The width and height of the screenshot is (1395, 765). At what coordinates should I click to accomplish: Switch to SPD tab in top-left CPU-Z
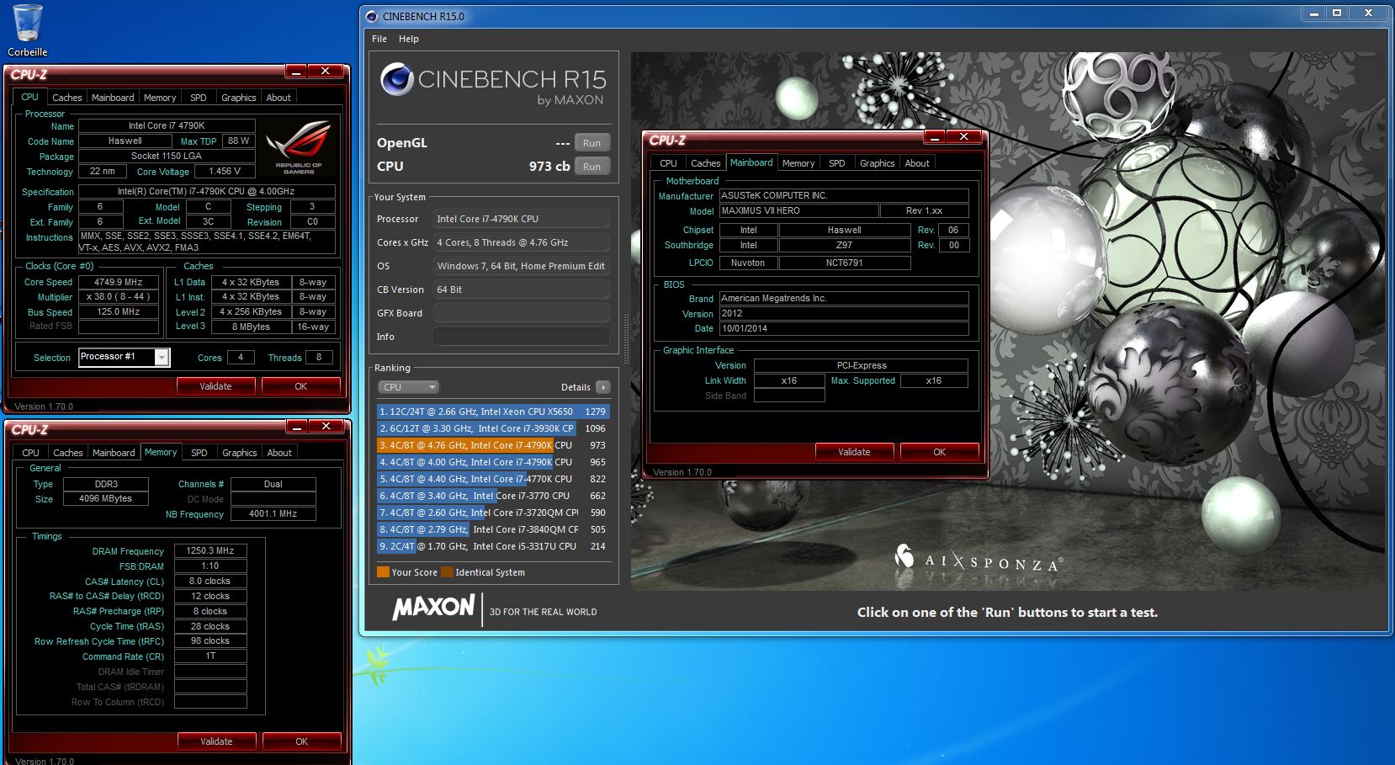[x=199, y=98]
